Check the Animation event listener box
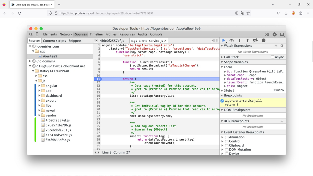 coord(227,137)
